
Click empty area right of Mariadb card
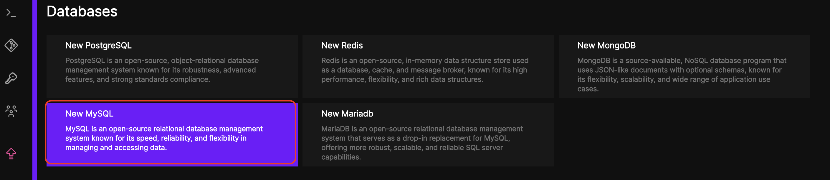(683, 135)
